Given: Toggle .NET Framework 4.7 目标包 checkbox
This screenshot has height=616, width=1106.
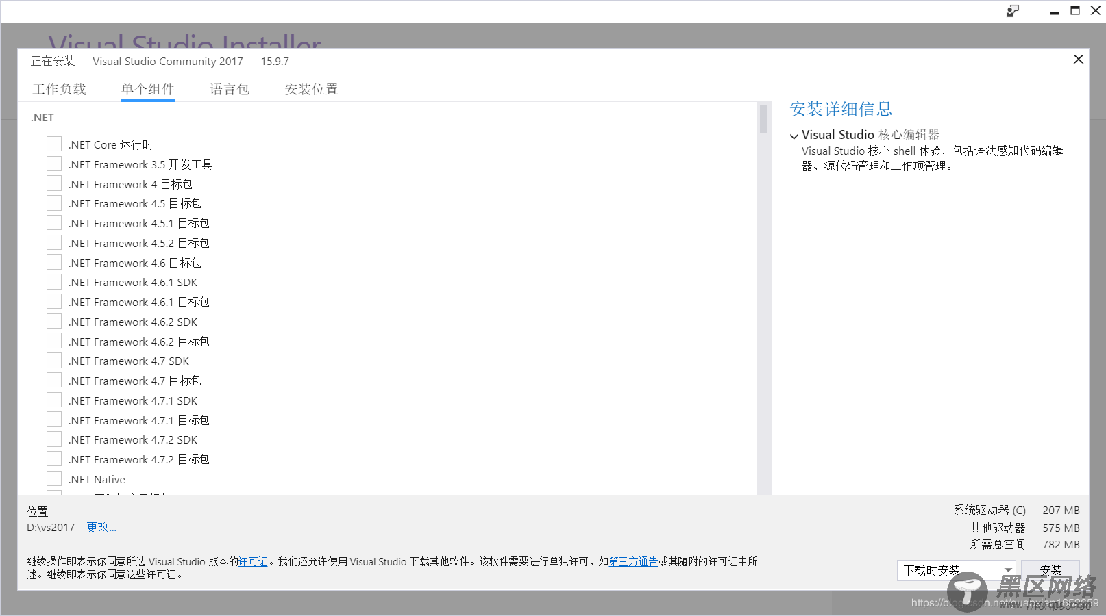Looking at the screenshot, I should (x=54, y=380).
